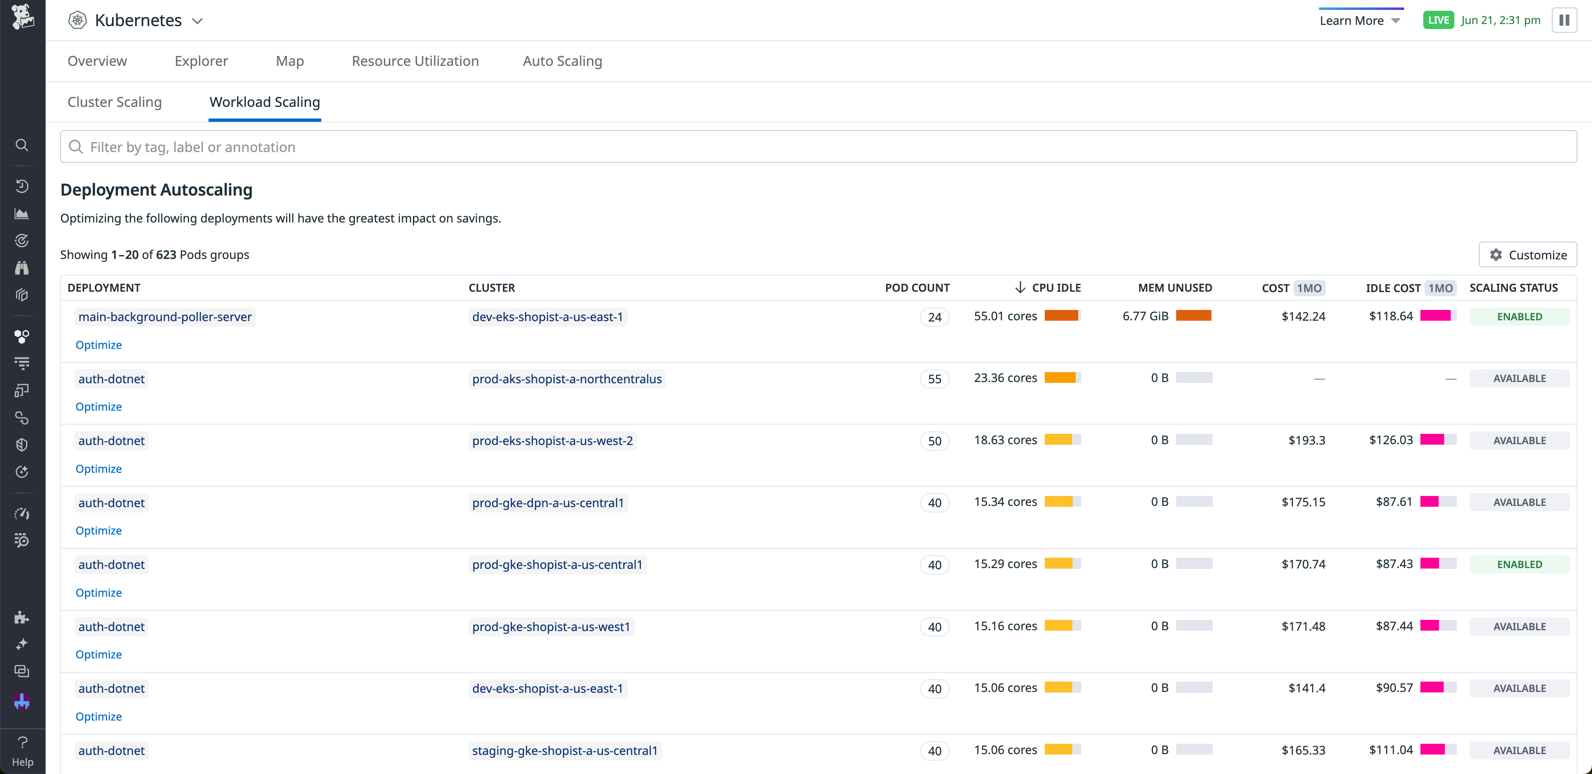
Task: Open the Resource Utilization tab
Action: [x=415, y=60]
